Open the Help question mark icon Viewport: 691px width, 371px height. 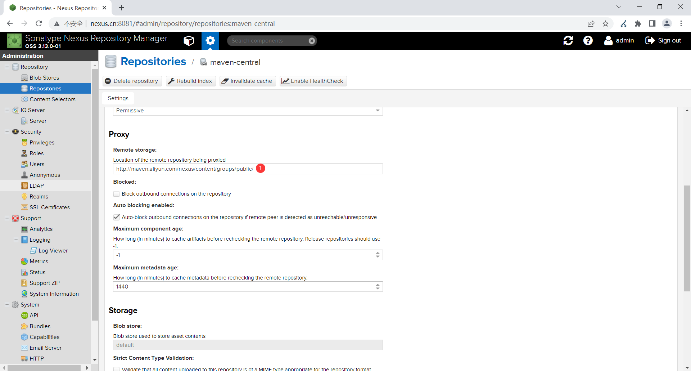tap(588, 41)
